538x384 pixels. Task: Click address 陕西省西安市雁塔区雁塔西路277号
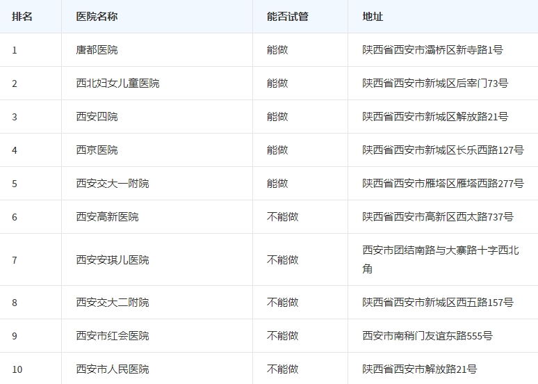click(443, 183)
